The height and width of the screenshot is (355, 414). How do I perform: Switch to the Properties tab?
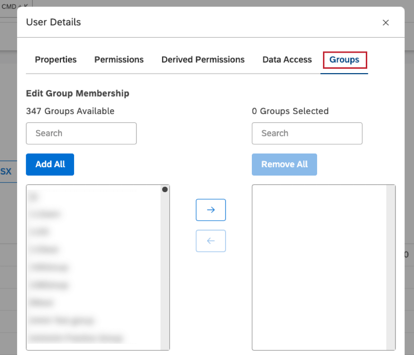pyautogui.click(x=56, y=59)
